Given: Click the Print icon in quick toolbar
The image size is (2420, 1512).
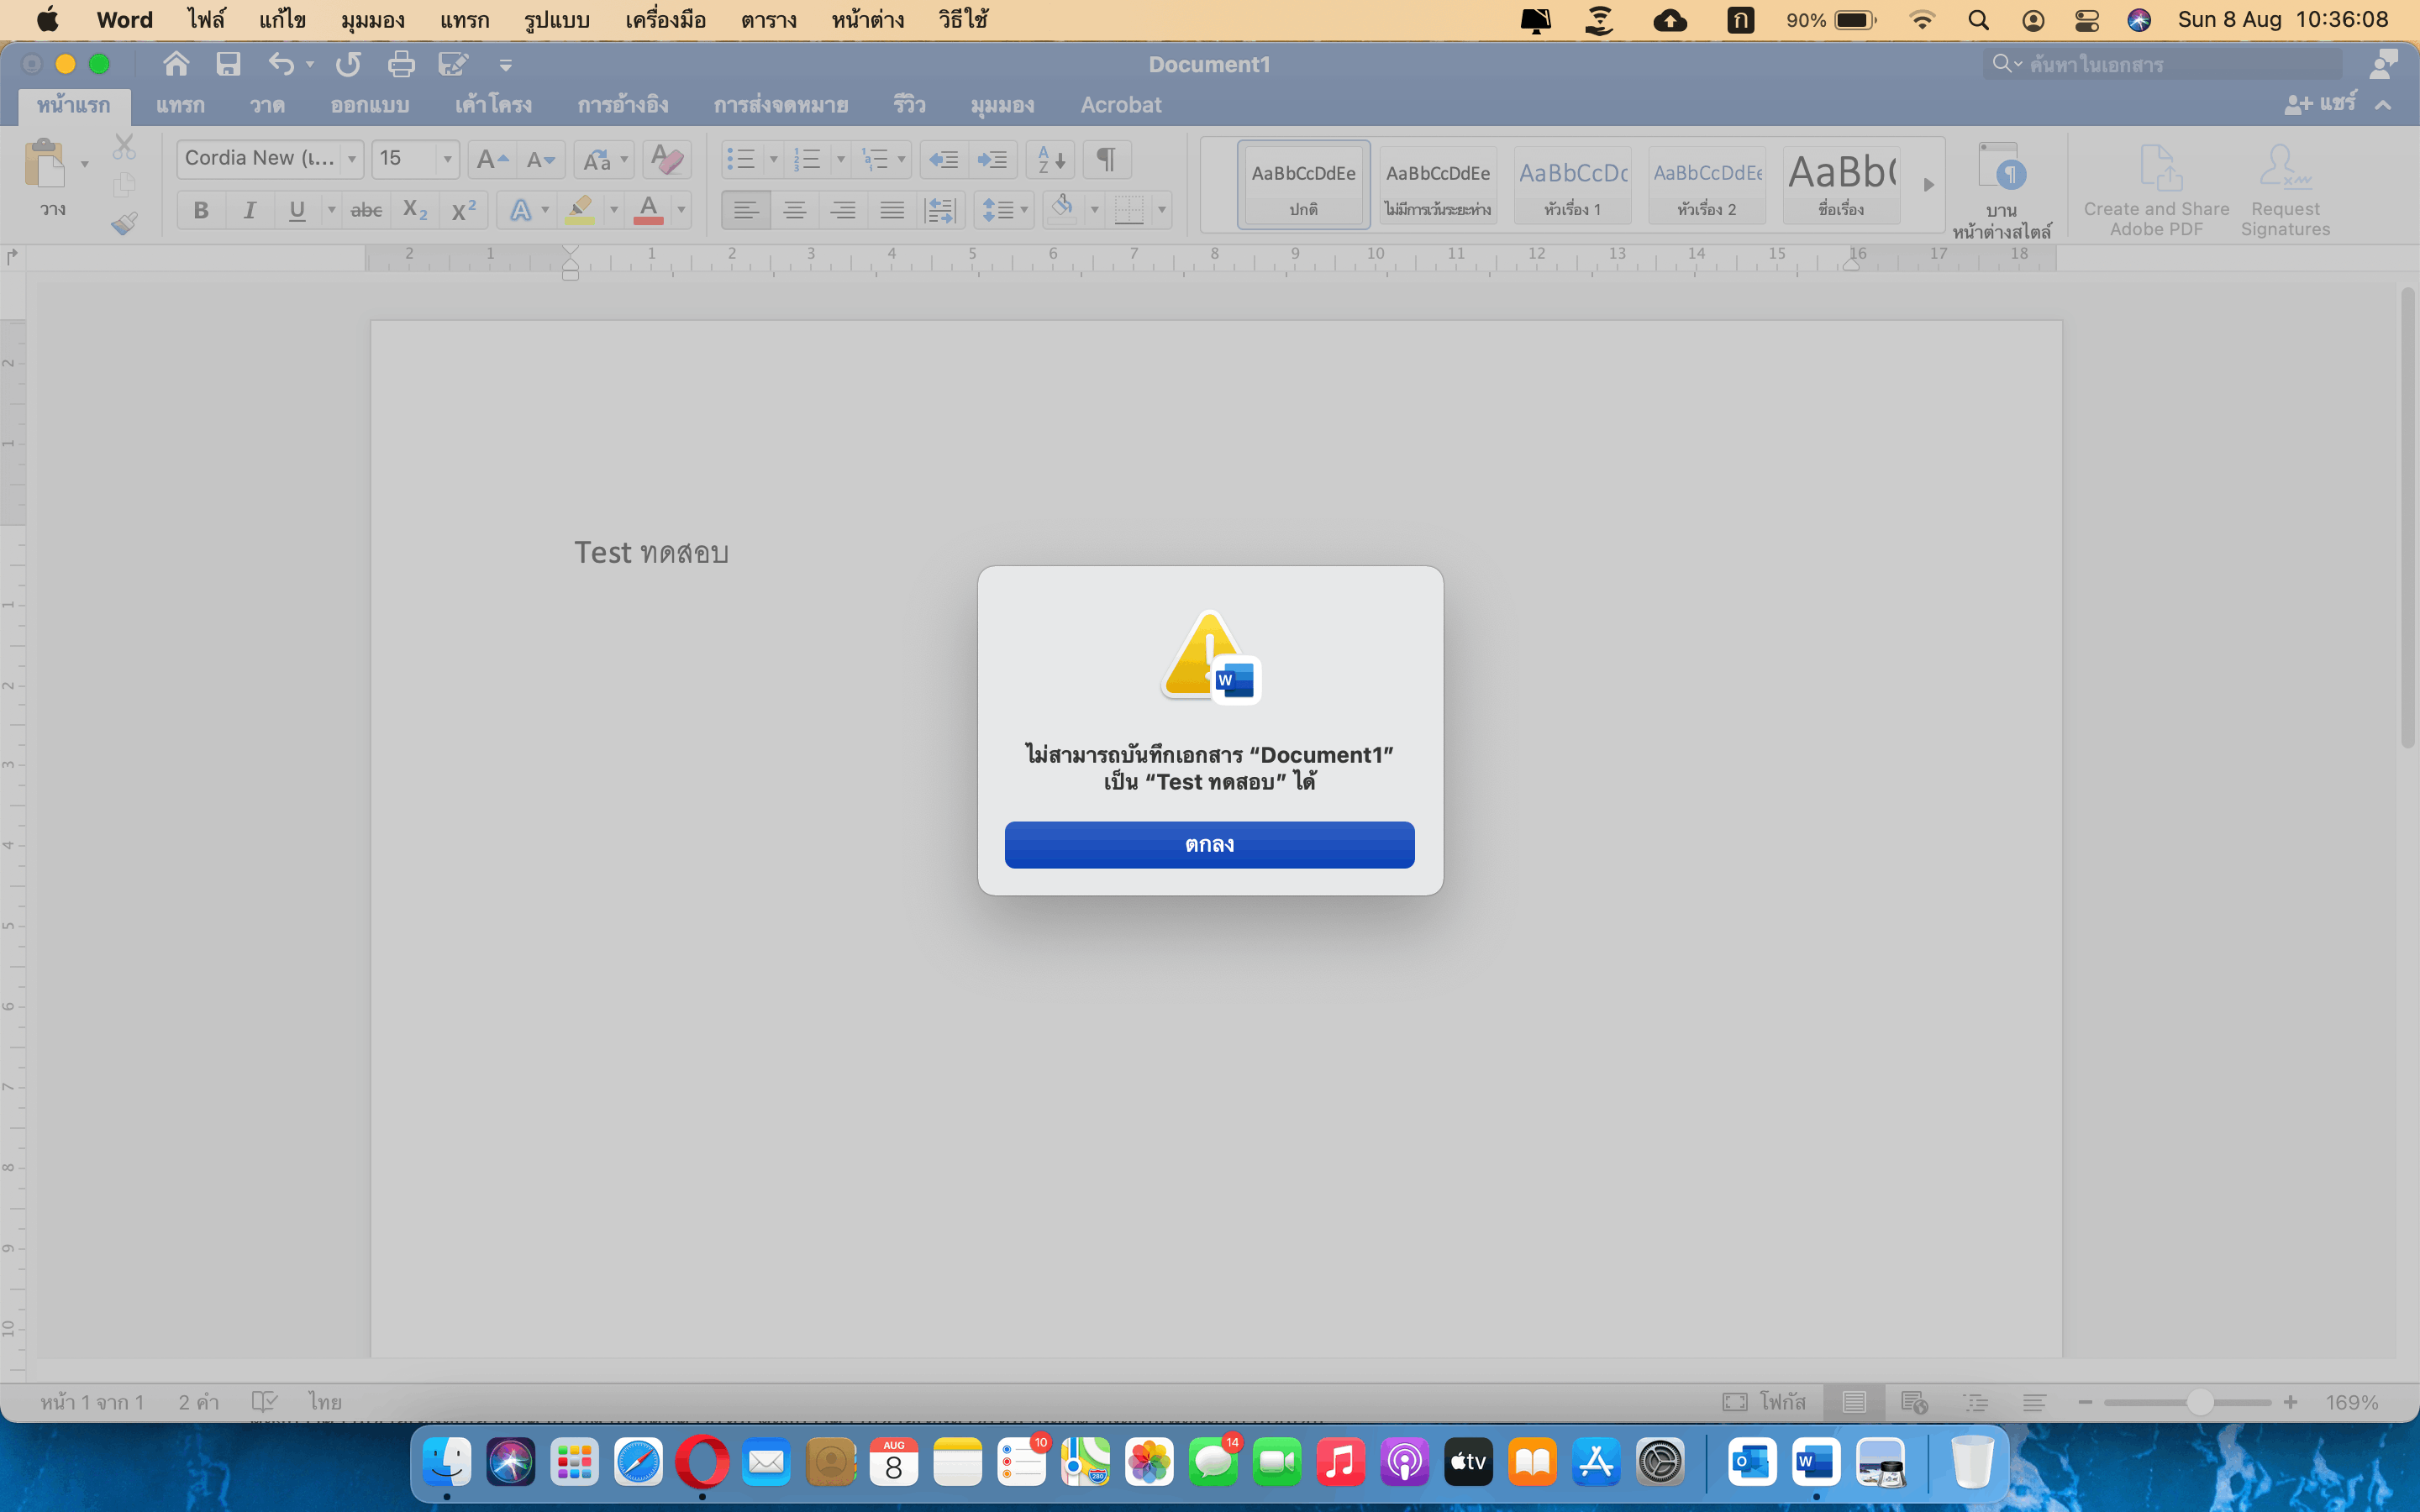Looking at the screenshot, I should pyautogui.click(x=401, y=65).
